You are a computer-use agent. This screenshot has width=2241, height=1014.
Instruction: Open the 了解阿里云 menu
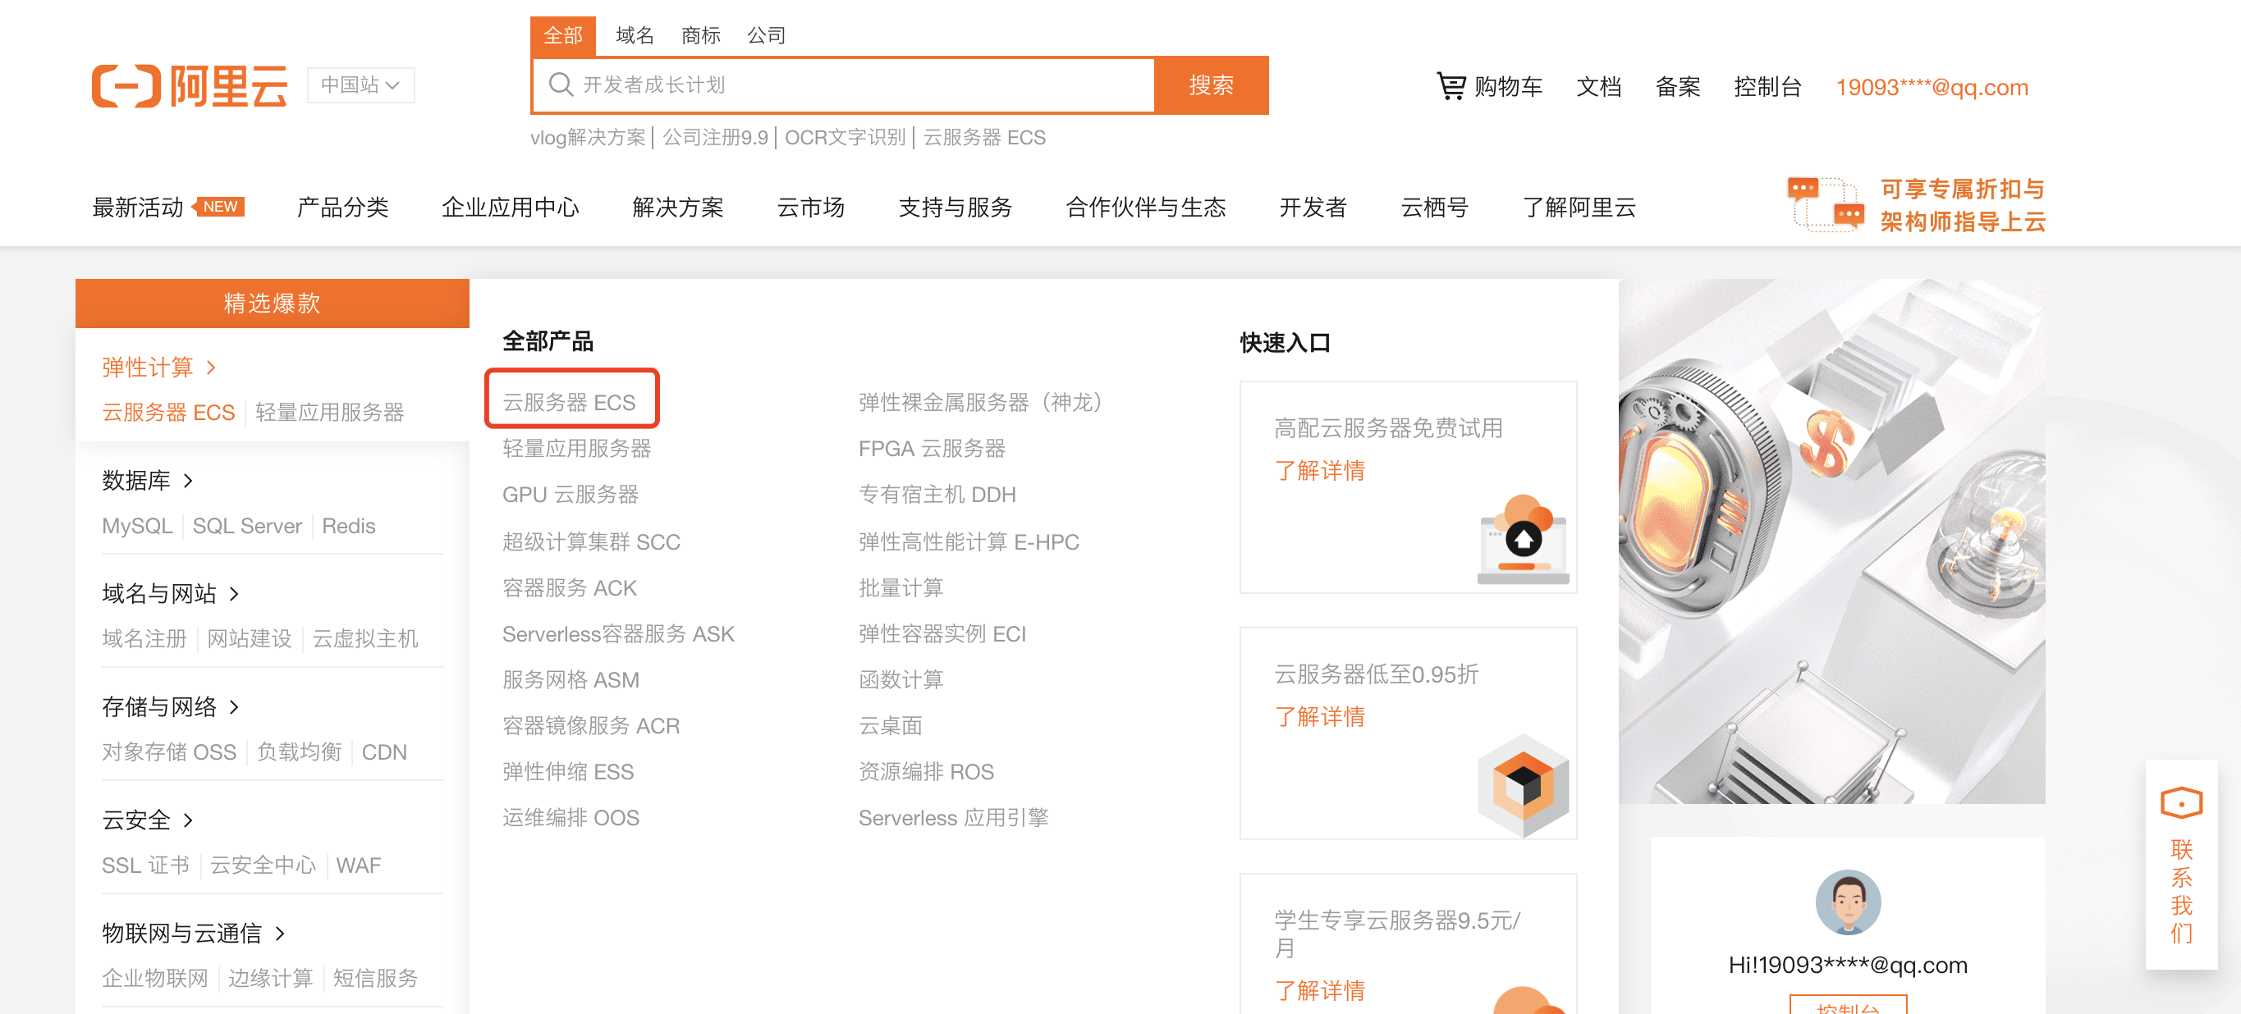[1579, 207]
